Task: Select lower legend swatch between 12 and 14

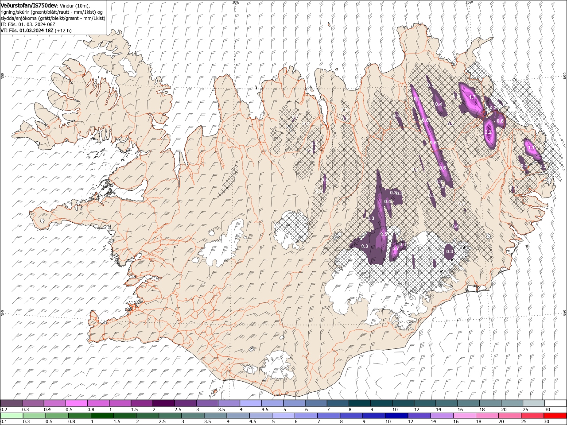Action: point(419,416)
